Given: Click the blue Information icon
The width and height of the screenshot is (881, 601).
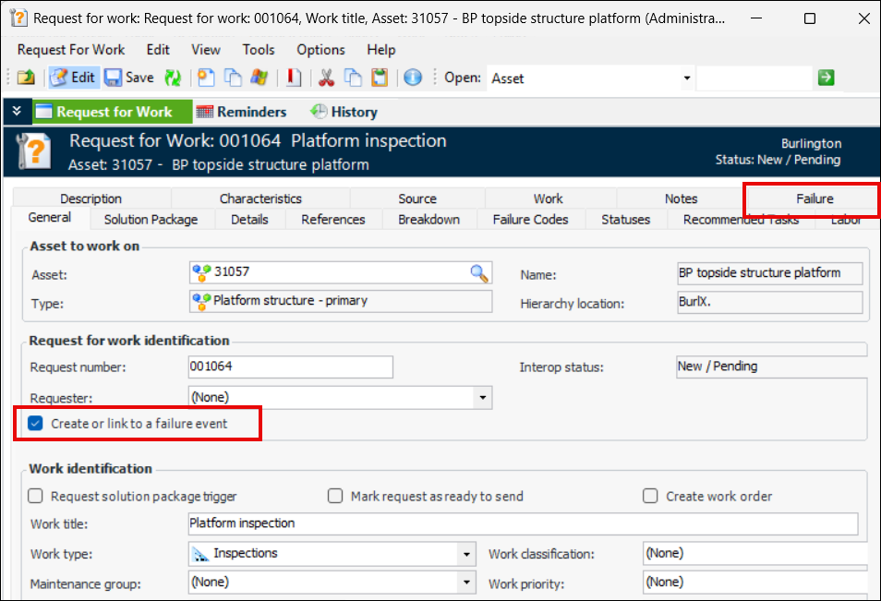Looking at the screenshot, I should (413, 78).
